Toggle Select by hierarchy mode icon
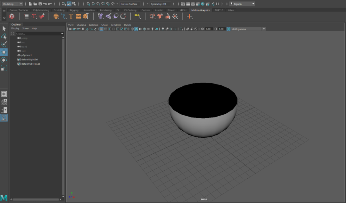This screenshot has width=346, height=203. 64,4
